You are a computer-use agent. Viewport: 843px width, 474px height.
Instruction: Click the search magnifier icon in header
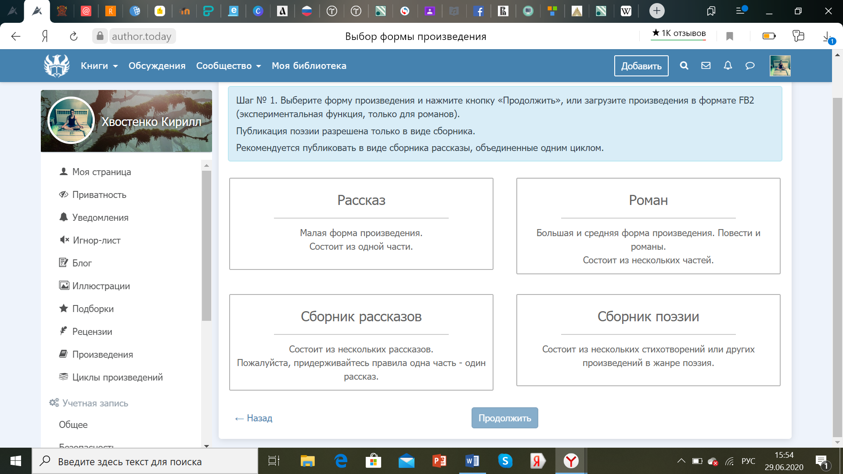coord(684,66)
